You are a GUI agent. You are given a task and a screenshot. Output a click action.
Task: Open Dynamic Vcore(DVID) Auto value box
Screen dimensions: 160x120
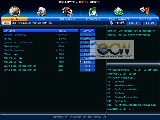tap(87, 35)
